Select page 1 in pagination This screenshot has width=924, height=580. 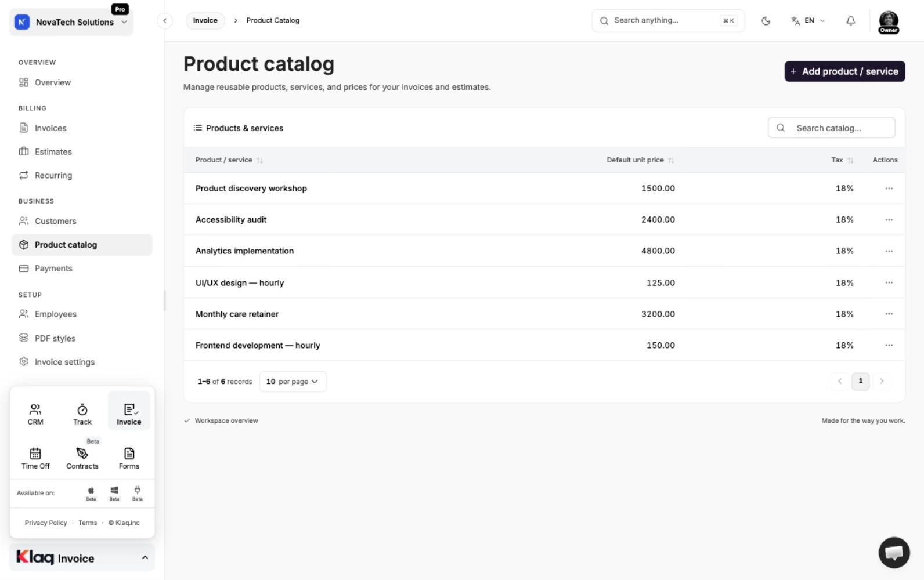click(861, 381)
